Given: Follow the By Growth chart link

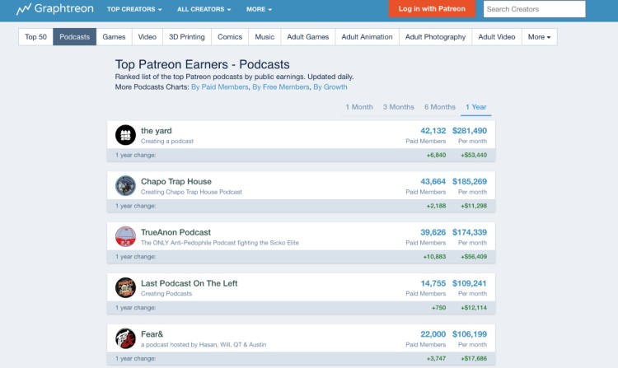Looking at the screenshot, I should (330, 86).
